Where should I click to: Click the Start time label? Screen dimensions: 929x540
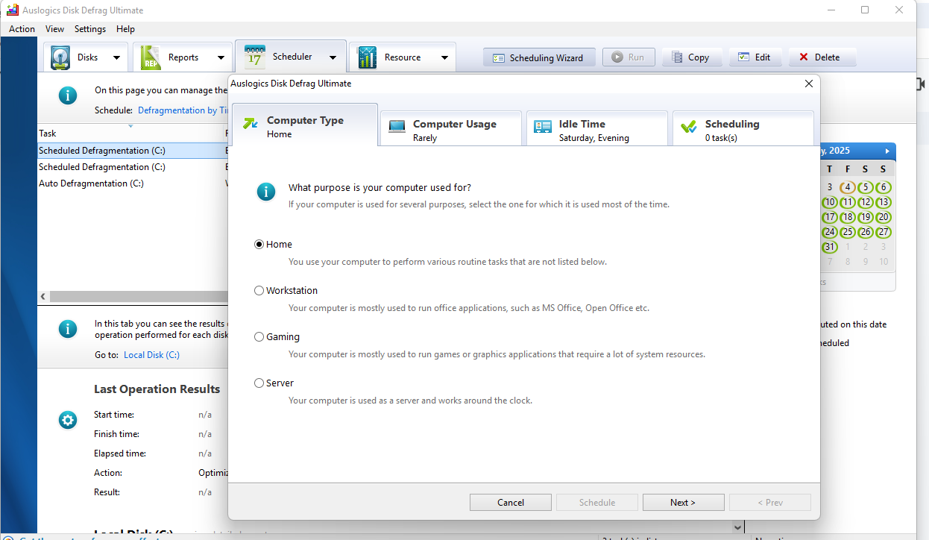pyautogui.click(x=115, y=414)
